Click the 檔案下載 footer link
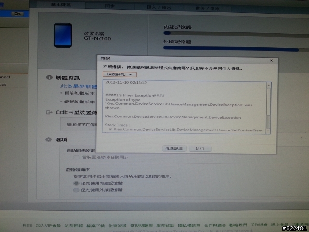This screenshot has height=232, width=309. (x=96, y=226)
